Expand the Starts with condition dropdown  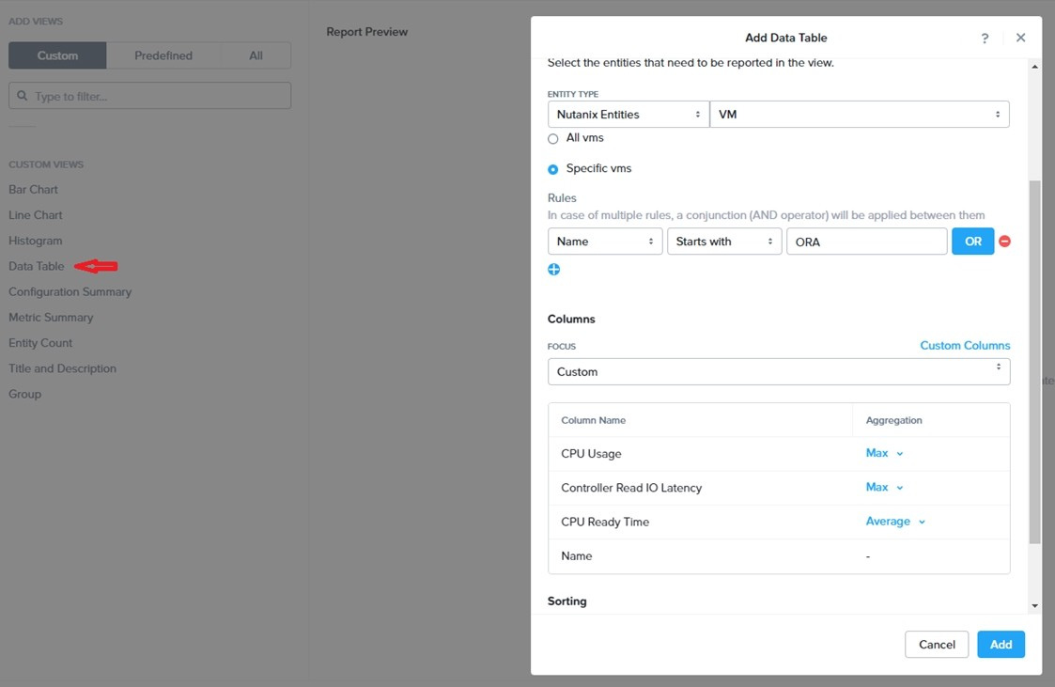(723, 242)
